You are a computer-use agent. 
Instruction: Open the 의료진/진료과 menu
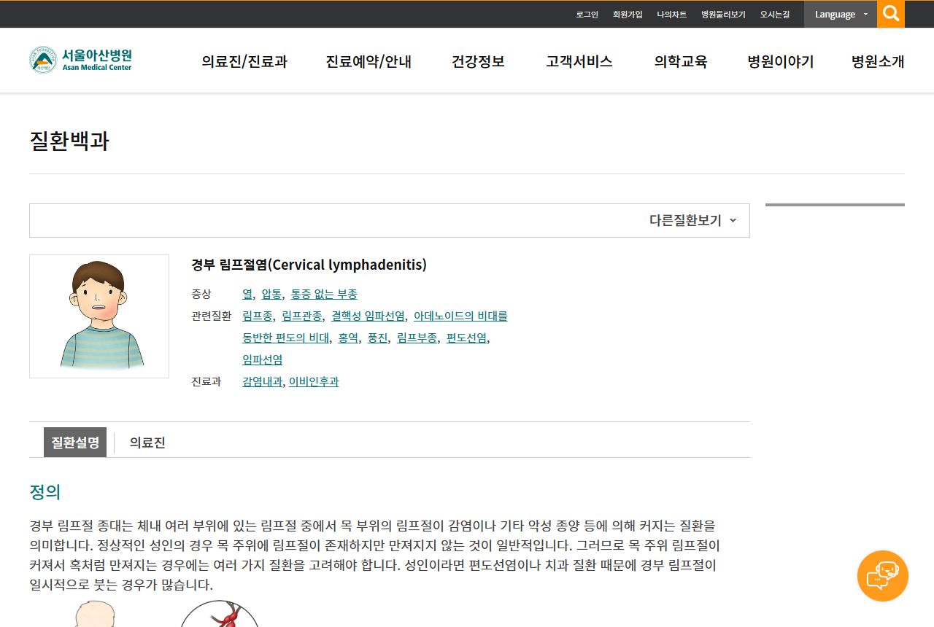click(244, 61)
